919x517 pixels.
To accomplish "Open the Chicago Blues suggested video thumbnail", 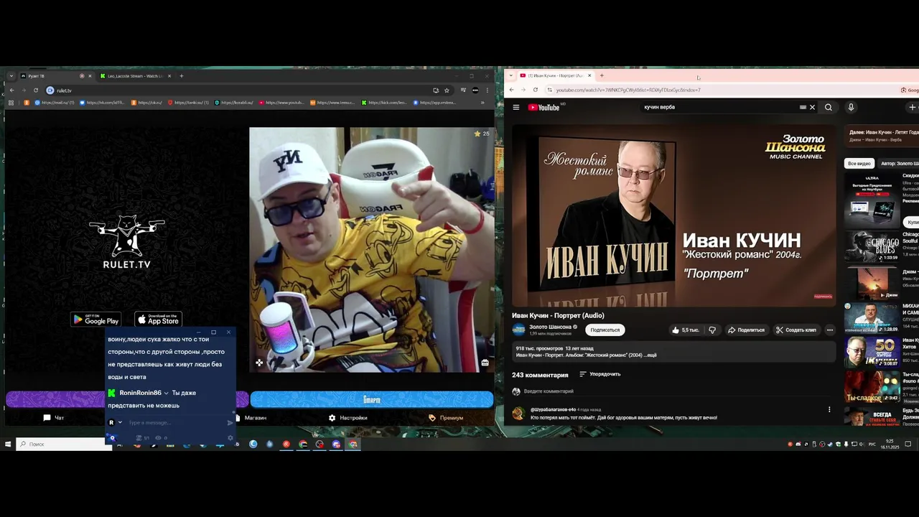I will tap(872, 246).
